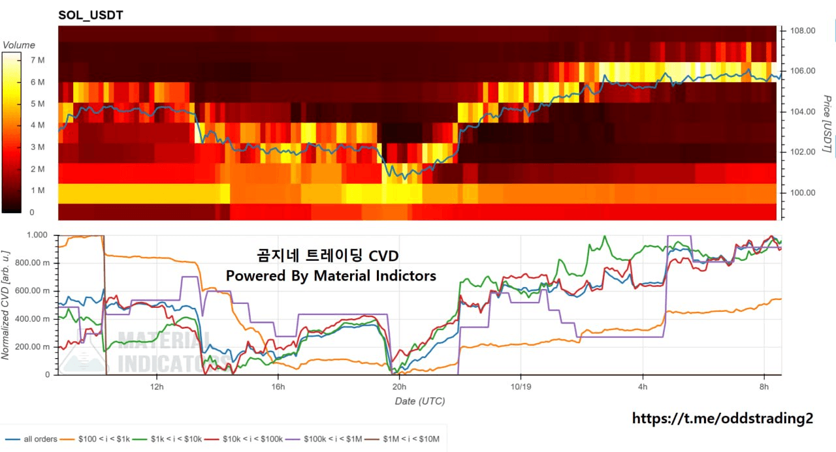The height and width of the screenshot is (452, 836).
Task: Click the Volume color bar gradient
Action: pos(12,132)
